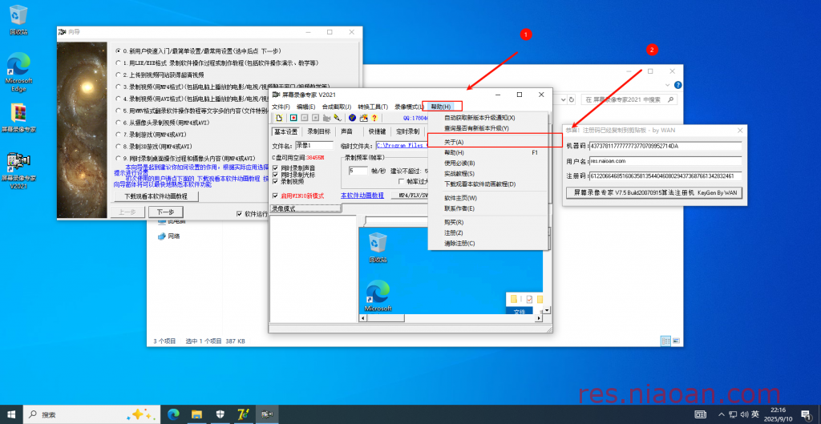Click the yellow question mark help icon
821x424 pixels.
point(374,118)
